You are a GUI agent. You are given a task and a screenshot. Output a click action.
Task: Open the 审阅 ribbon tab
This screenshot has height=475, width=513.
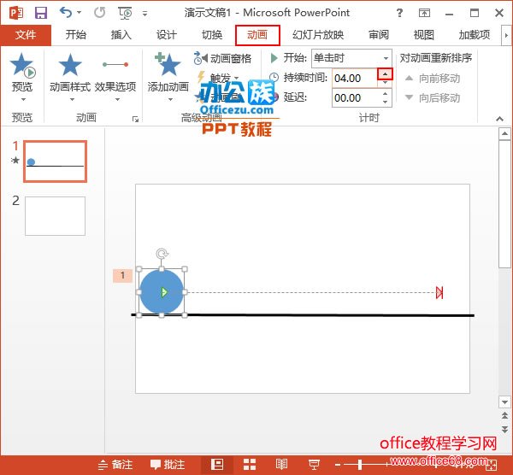point(379,35)
